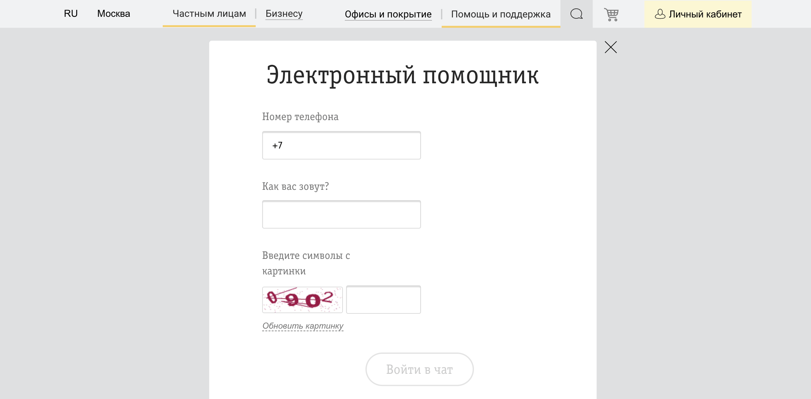
Task: Click the phone number field with +7
Action: click(x=341, y=146)
